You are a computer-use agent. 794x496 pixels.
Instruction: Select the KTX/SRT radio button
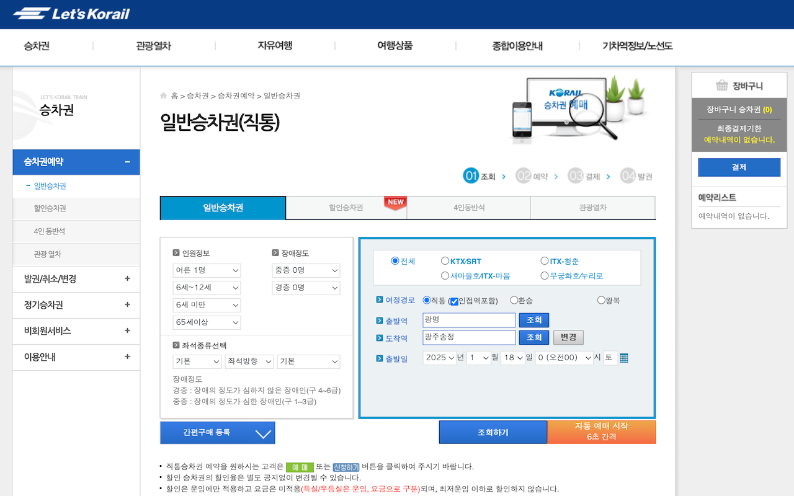tap(445, 261)
